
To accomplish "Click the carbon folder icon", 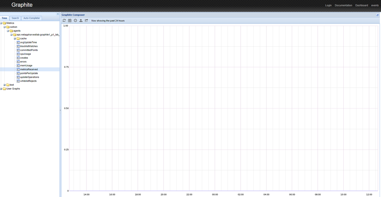I will (8, 27).
